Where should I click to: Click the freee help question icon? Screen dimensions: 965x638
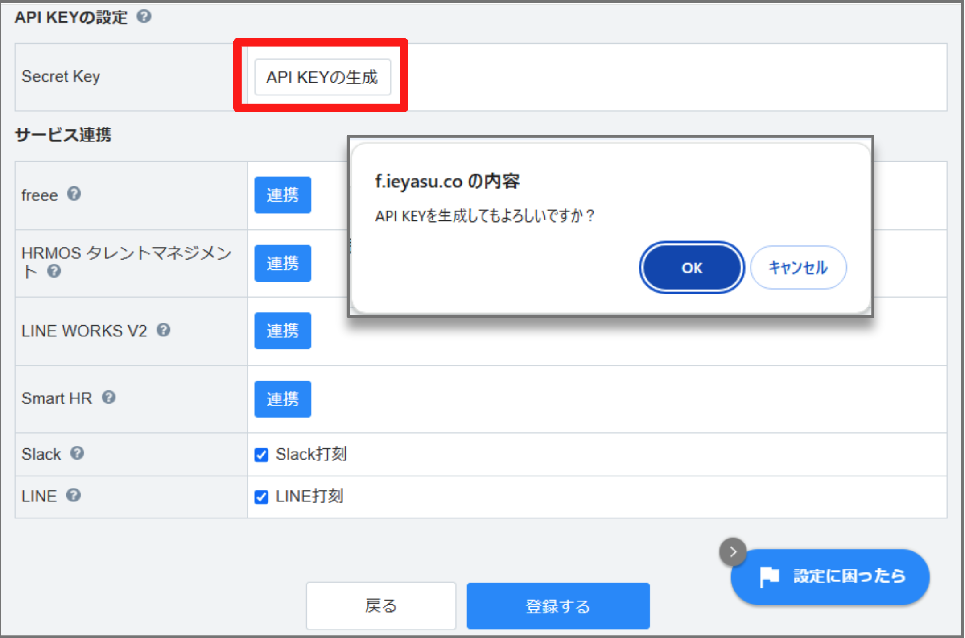click(x=74, y=194)
